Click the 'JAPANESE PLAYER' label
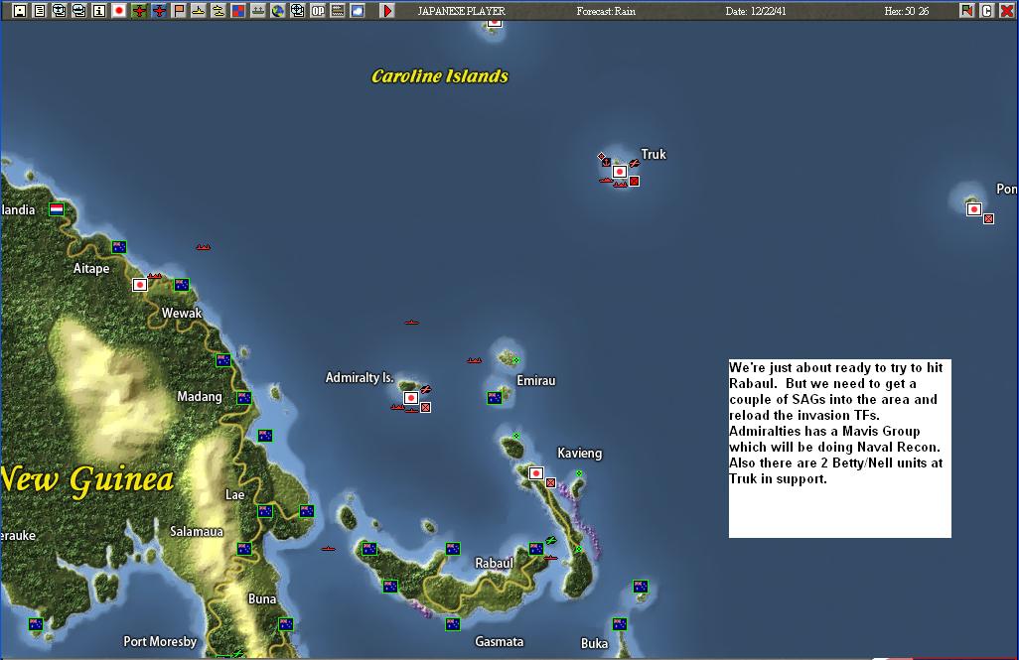 click(462, 11)
